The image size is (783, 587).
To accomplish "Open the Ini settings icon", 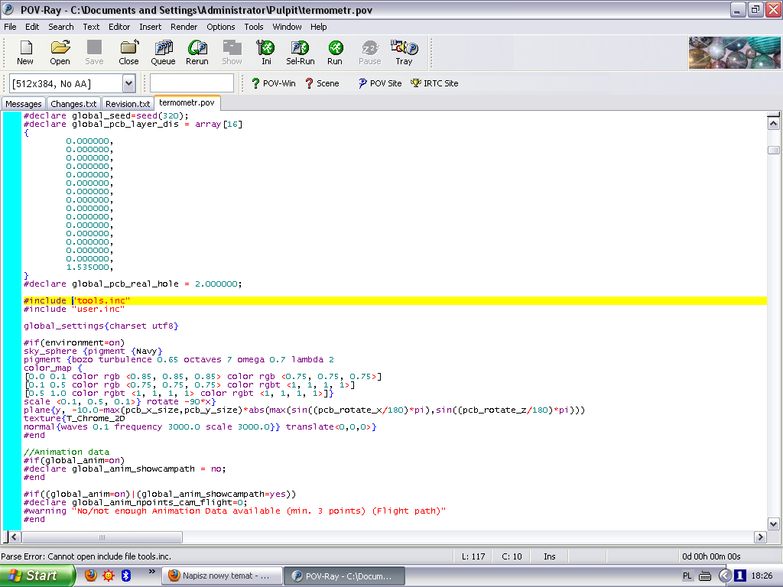I will click(x=266, y=52).
